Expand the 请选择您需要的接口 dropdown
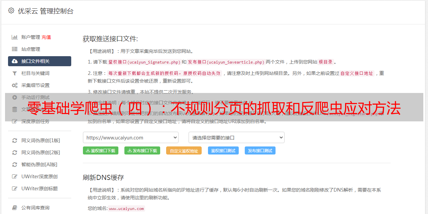Screen dimensions: 428x214 (236, 137)
